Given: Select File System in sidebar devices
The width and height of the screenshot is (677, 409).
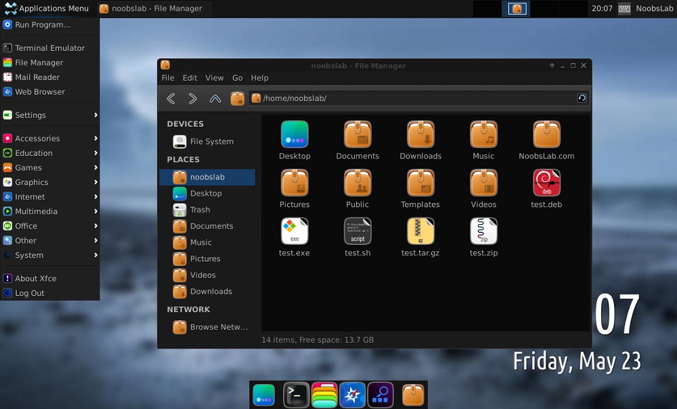Looking at the screenshot, I should click(x=207, y=142).
